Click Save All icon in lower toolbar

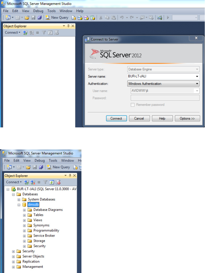tap(41, 167)
